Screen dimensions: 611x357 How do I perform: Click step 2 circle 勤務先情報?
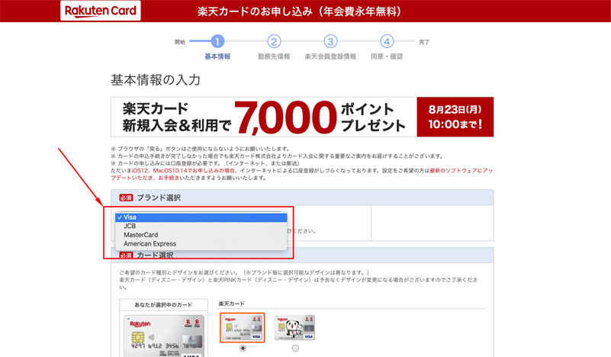tap(274, 41)
